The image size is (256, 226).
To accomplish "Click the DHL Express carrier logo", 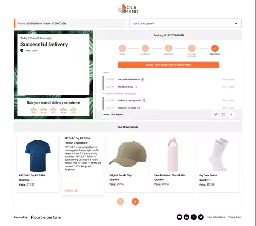I will tap(106, 114).
